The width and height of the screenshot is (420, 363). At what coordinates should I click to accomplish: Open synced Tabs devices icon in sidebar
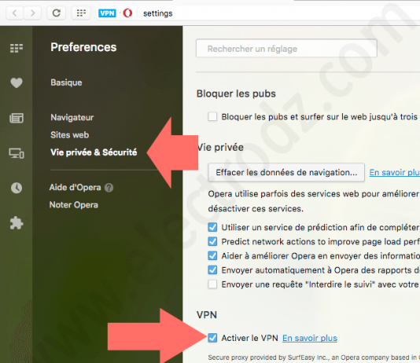click(x=17, y=153)
